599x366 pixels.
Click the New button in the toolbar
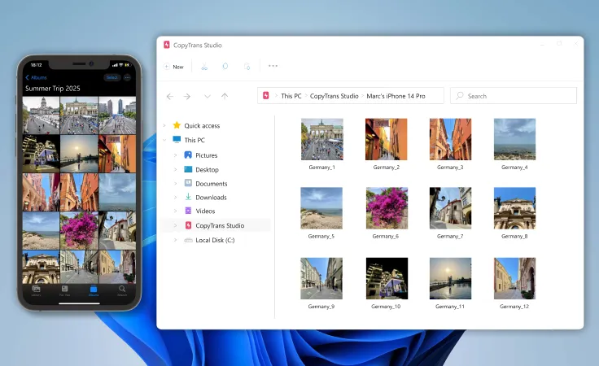[x=173, y=67]
